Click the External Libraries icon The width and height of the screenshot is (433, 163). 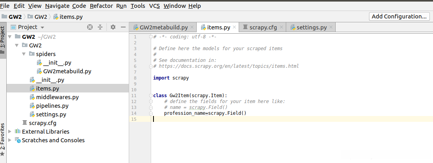click(x=18, y=131)
